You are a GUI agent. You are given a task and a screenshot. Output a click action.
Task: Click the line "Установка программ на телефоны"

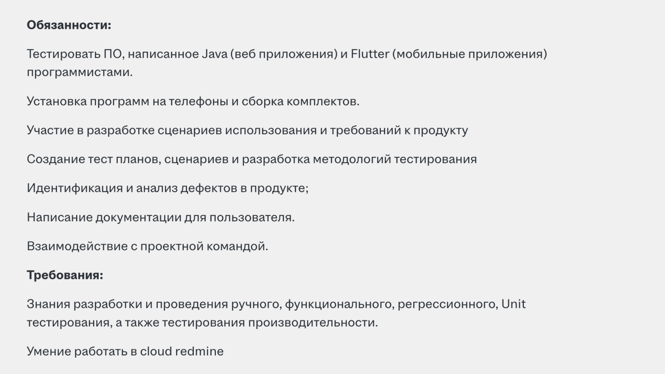coord(193,101)
